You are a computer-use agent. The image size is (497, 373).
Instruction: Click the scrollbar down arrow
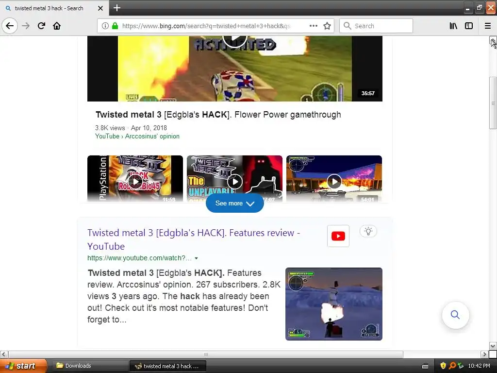pyautogui.click(x=493, y=346)
